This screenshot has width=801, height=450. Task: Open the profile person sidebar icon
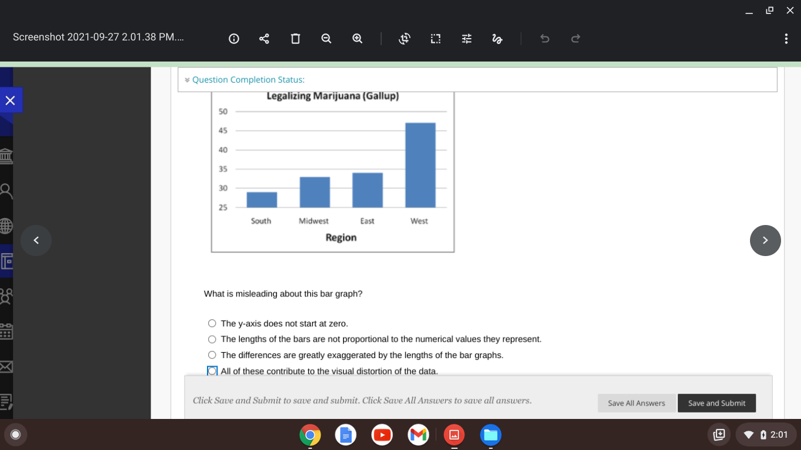(6, 190)
